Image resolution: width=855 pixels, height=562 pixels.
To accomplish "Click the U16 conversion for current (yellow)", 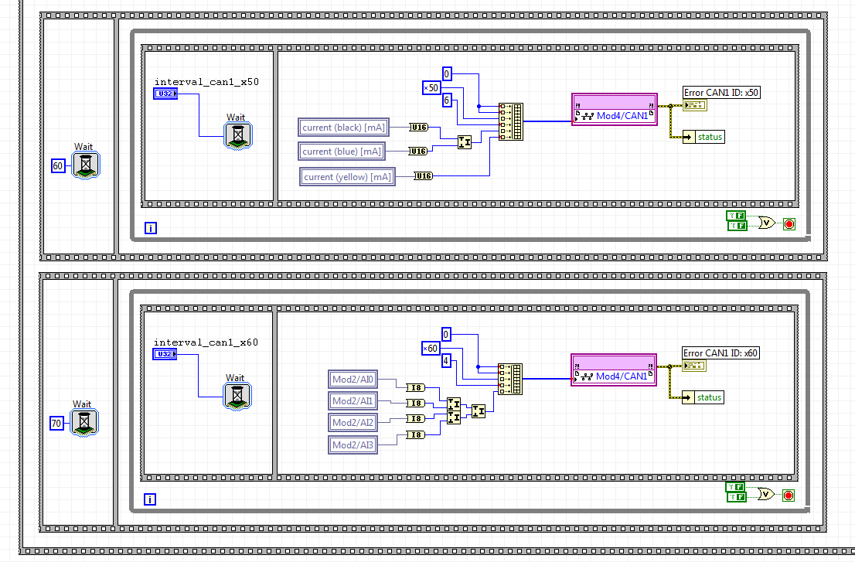I will click(x=423, y=175).
